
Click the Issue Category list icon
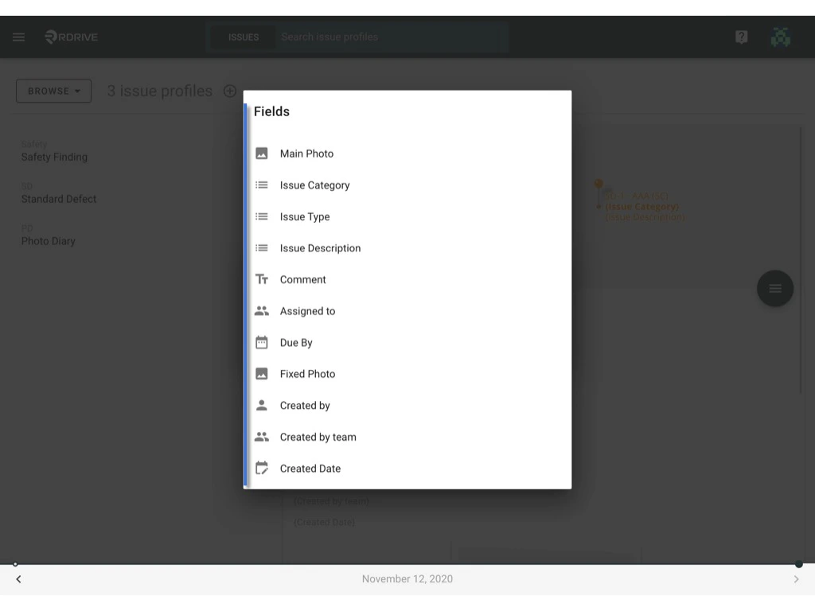261,185
